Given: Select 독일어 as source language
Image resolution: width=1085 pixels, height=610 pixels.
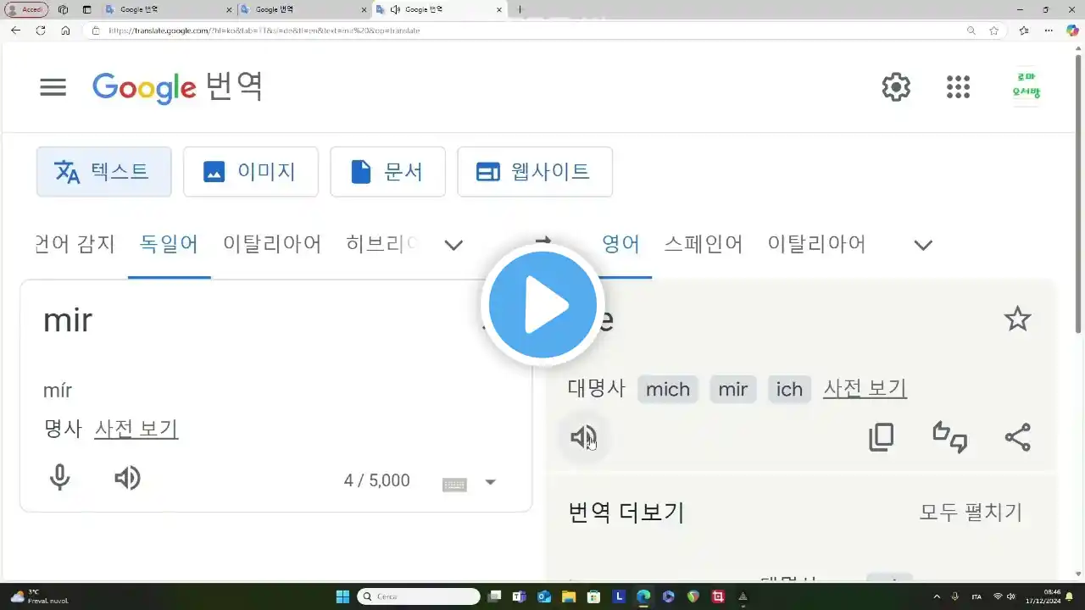Looking at the screenshot, I should [169, 245].
